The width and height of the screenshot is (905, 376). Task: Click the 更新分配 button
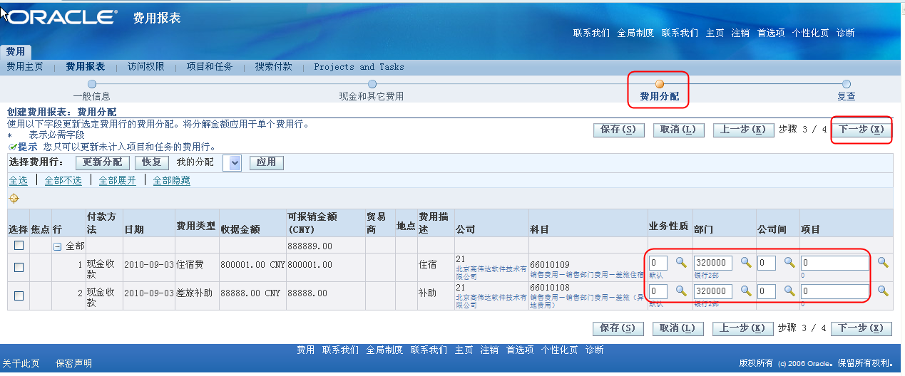(103, 162)
